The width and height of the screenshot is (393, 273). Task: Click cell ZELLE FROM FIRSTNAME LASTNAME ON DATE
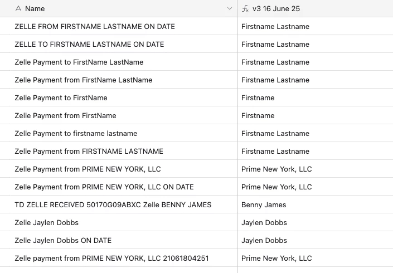coord(124,26)
